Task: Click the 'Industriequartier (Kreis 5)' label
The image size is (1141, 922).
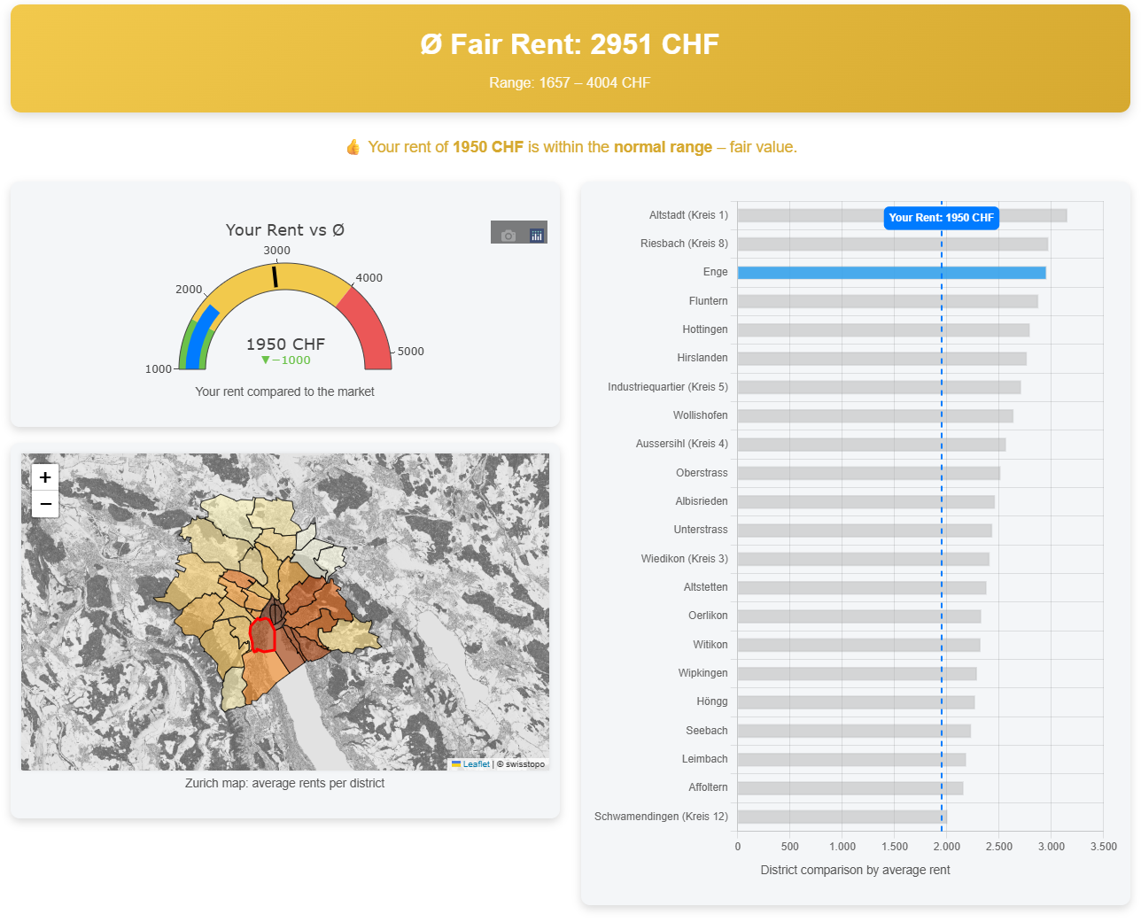Action: click(x=668, y=387)
